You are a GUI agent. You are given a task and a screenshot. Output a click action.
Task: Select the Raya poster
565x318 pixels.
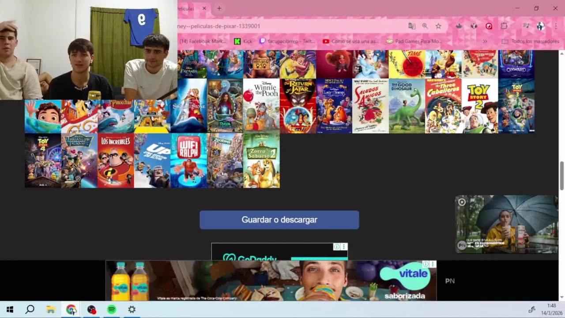coord(225,106)
